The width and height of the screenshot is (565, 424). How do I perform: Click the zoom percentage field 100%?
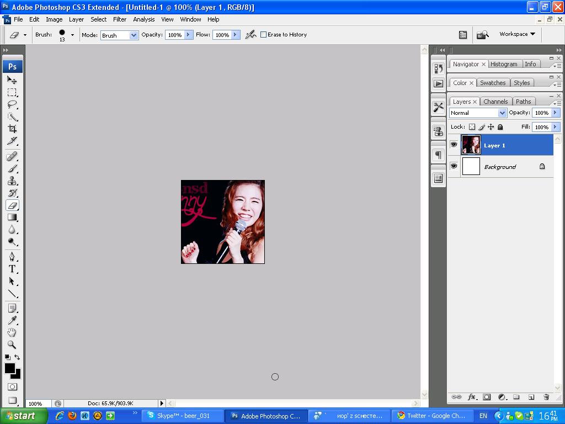tap(38, 404)
